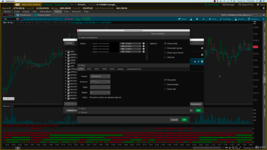This screenshot has height=150, width=267.
Task: Click move-up arrow on selected study row
Action: click(195, 62)
